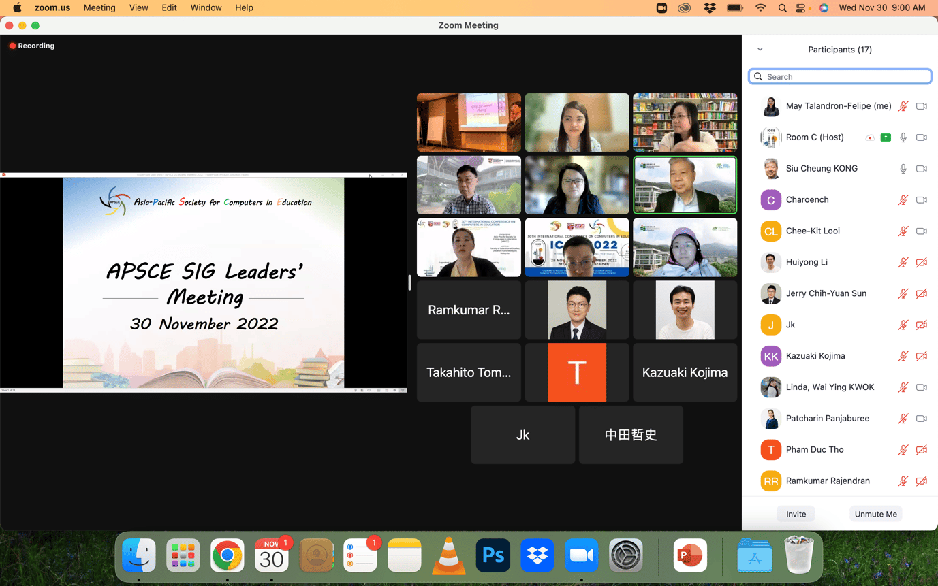Click Room C screen share green icon
This screenshot has width=938, height=586.
[x=886, y=137]
